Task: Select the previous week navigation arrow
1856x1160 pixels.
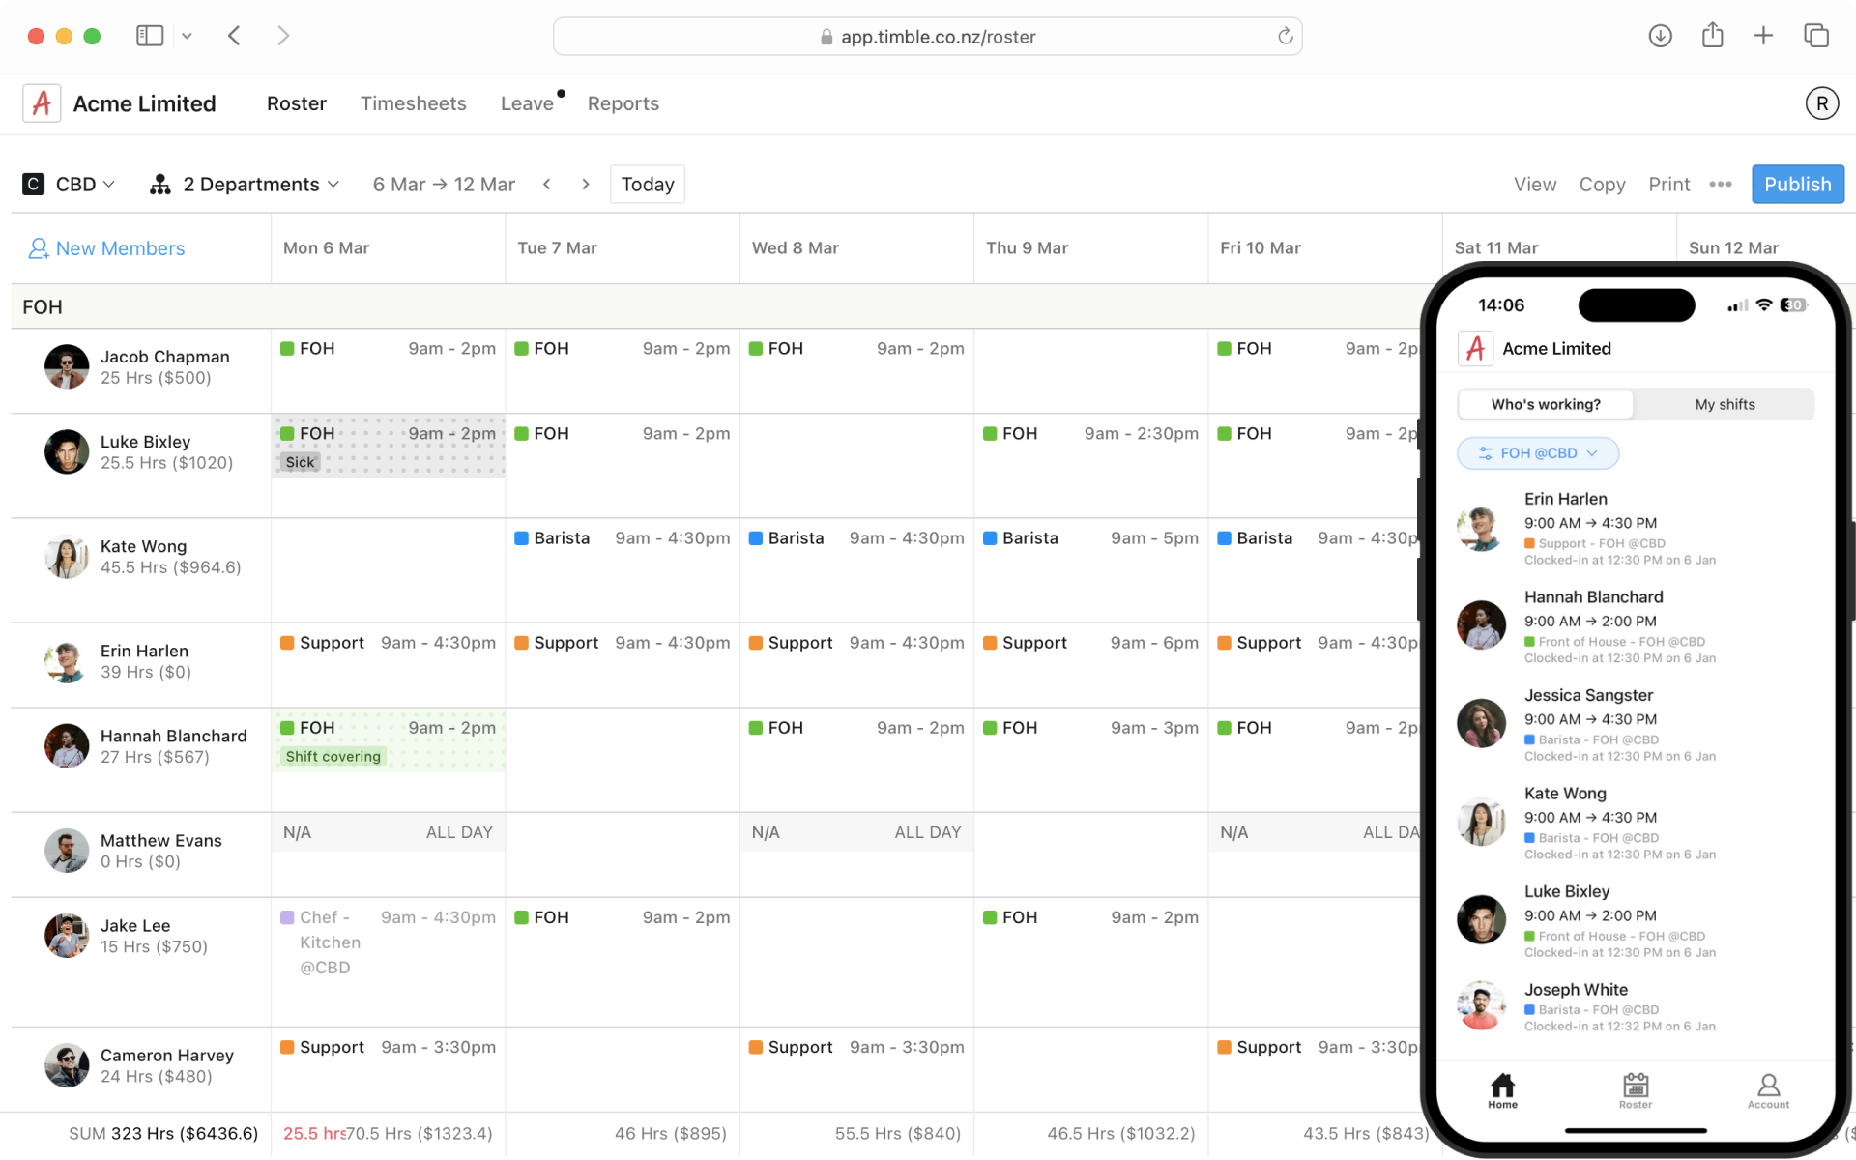Action: [547, 184]
